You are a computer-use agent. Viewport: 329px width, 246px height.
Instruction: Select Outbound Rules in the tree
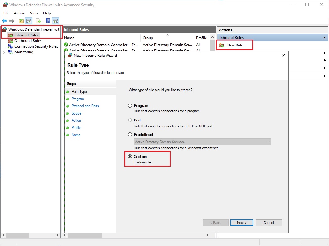28,41
